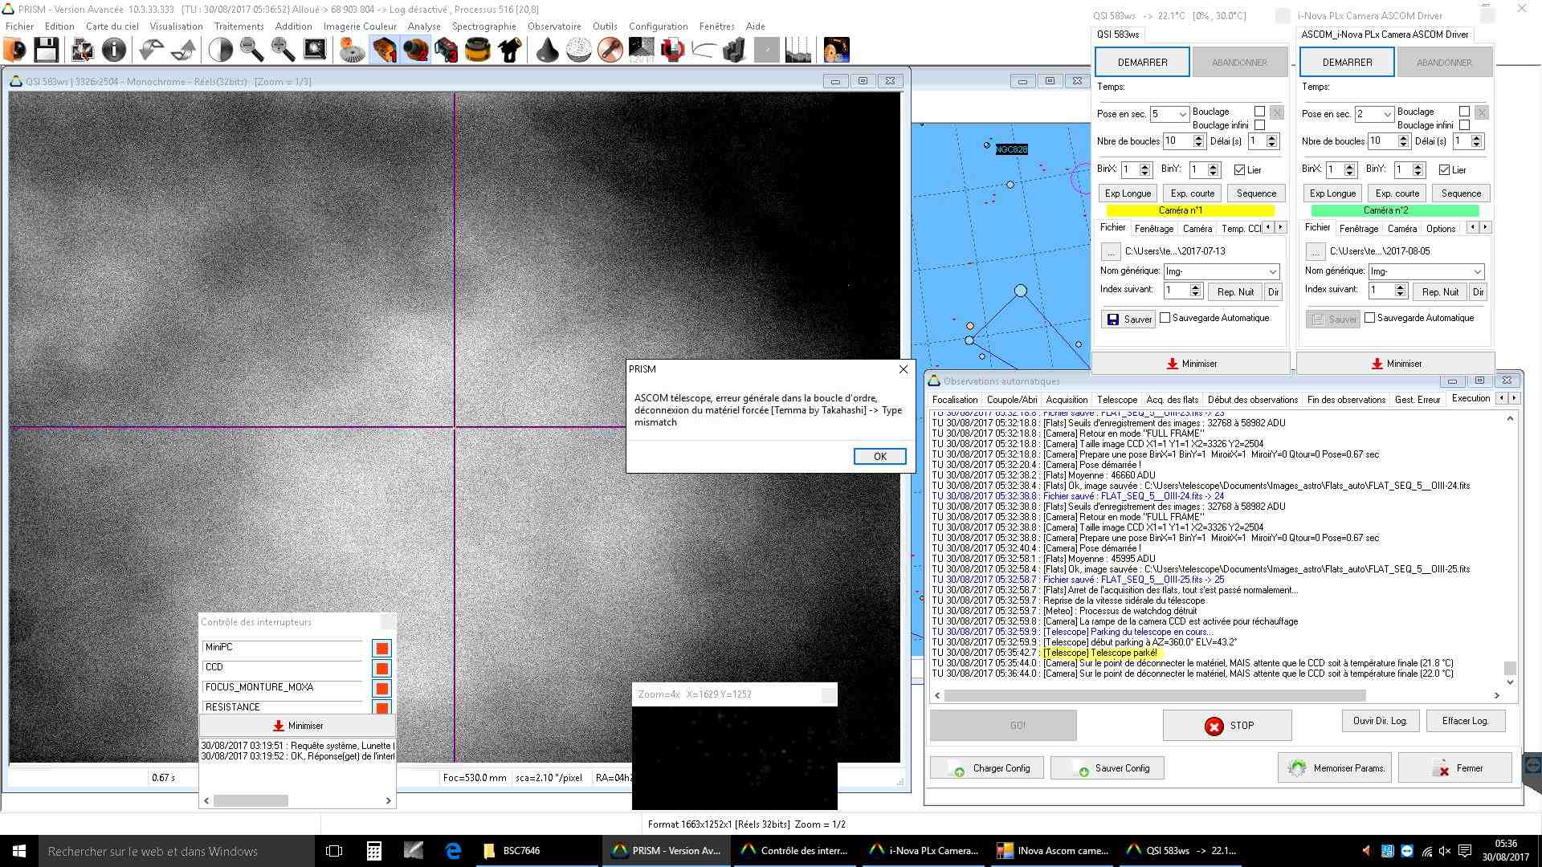1542x867 pixels.
Task: Enable Sauvegarde Automatique for QSI camera
Action: tap(1165, 318)
